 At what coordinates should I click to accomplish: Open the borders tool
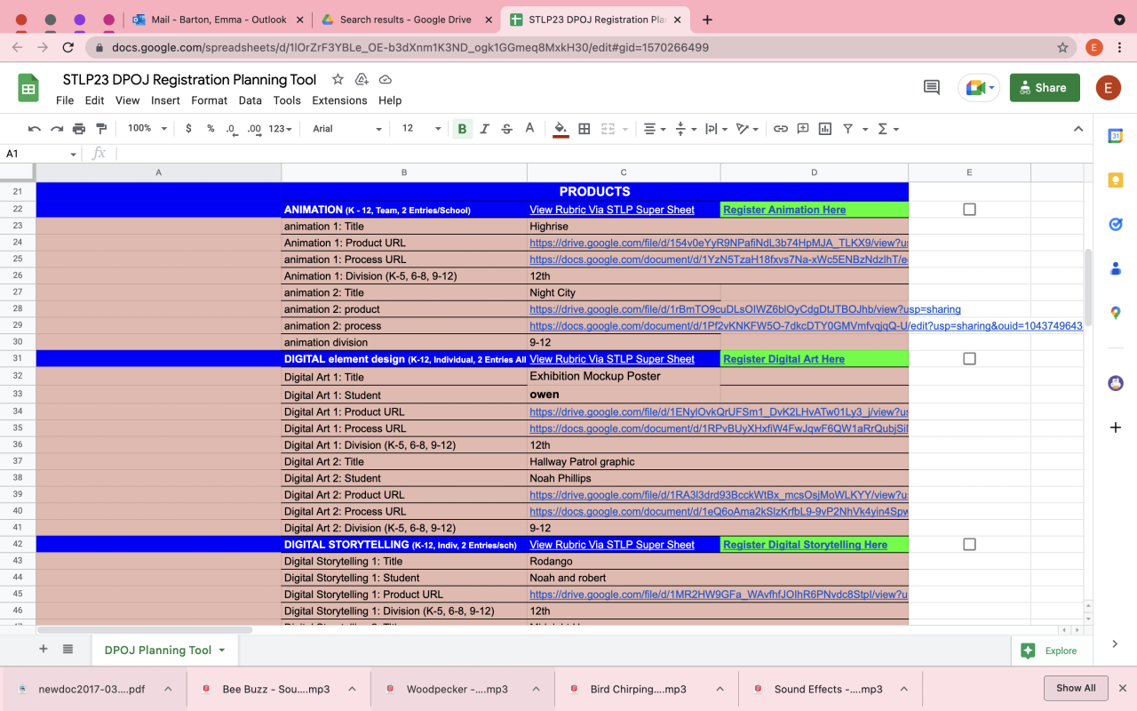point(584,129)
